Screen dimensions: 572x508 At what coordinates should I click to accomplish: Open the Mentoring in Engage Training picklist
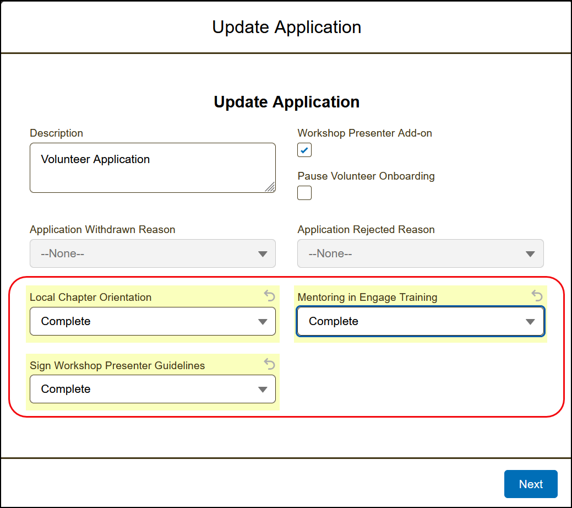click(x=421, y=321)
